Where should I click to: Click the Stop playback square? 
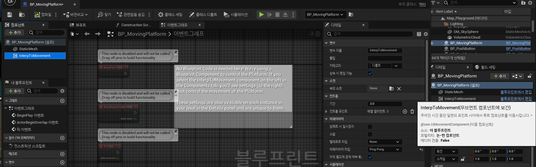[x=277, y=15]
